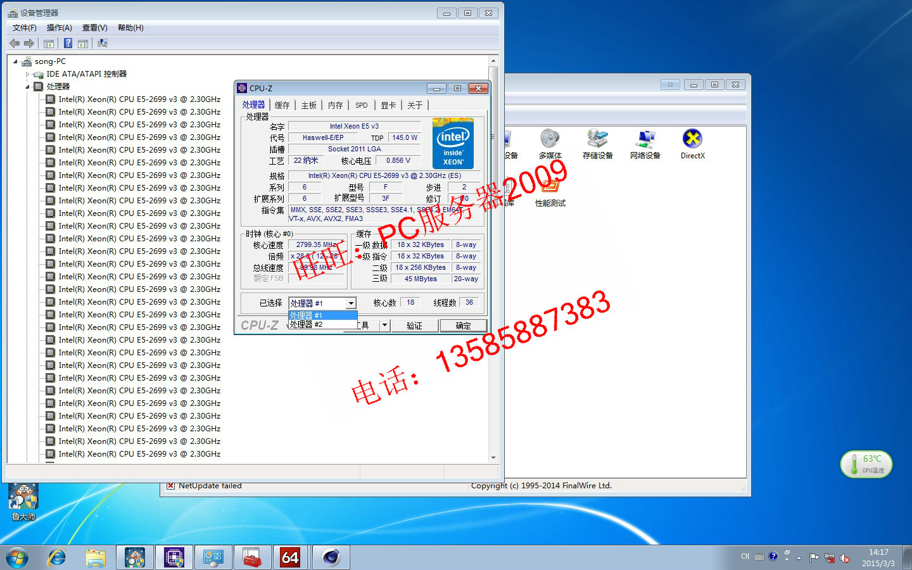The width and height of the screenshot is (912, 570).
Task: Open the 存储设备 icon in the background window
Action: click(x=597, y=144)
